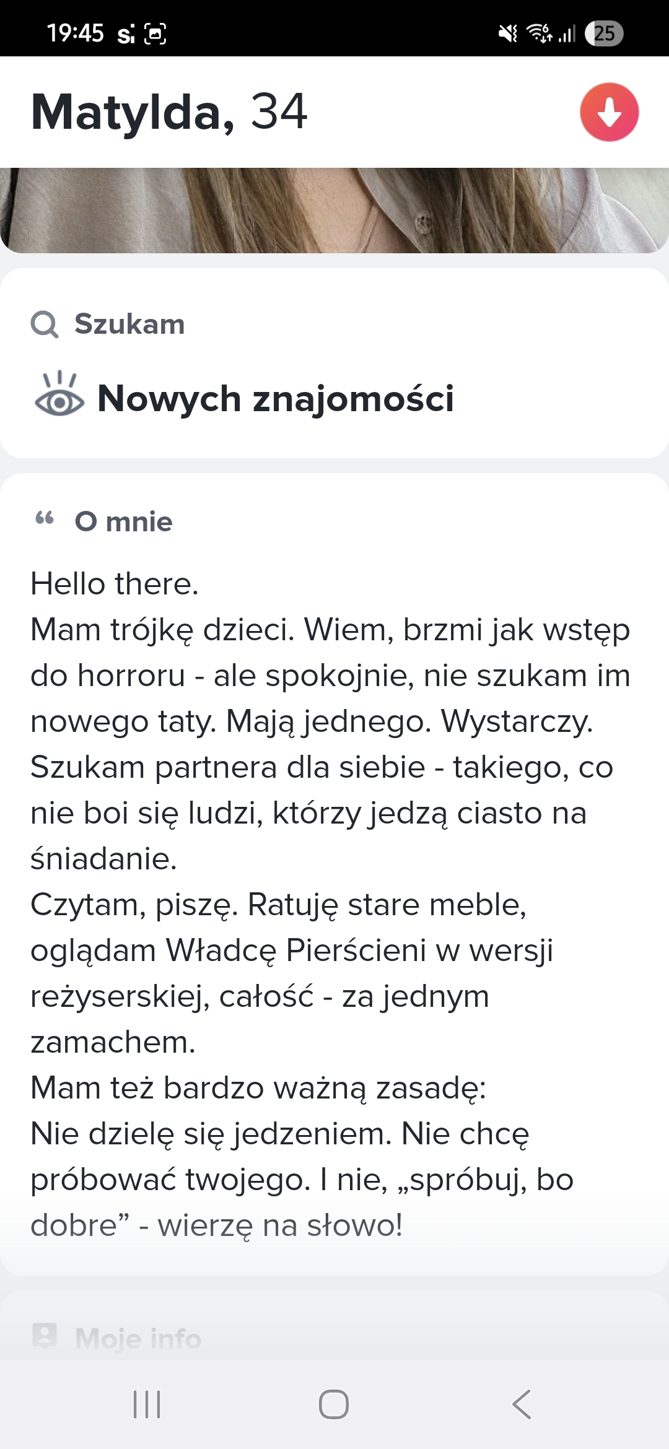The image size is (669, 1449).
Task: Tap the profile name Matylda, 34
Action: [x=169, y=112]
